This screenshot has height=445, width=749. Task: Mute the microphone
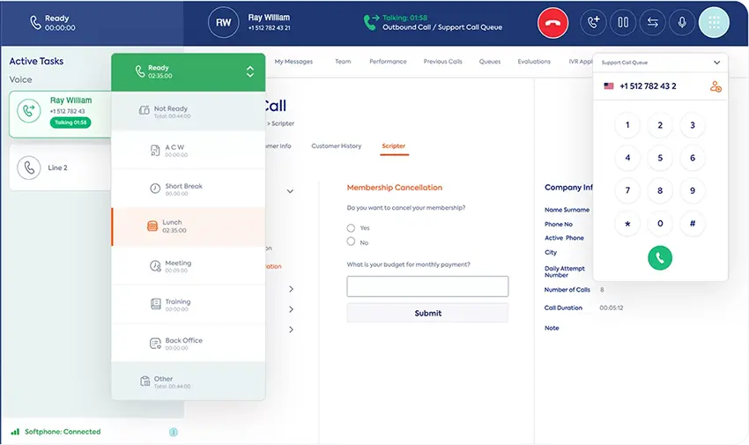coord(682,22)
